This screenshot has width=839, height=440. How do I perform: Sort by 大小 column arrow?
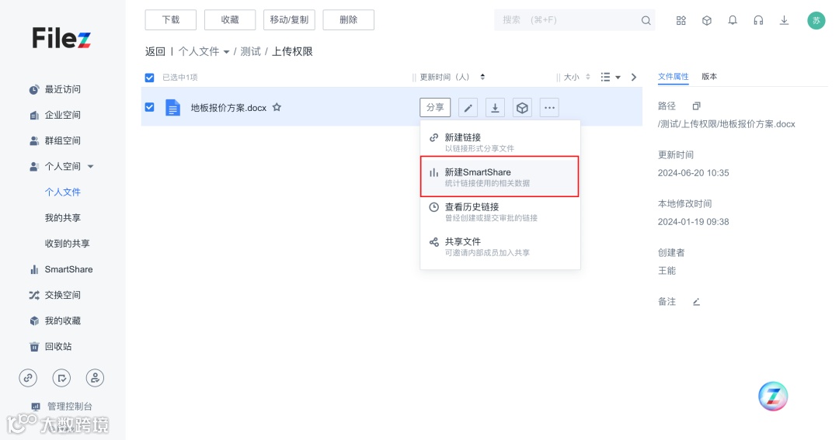pos(587,77)
